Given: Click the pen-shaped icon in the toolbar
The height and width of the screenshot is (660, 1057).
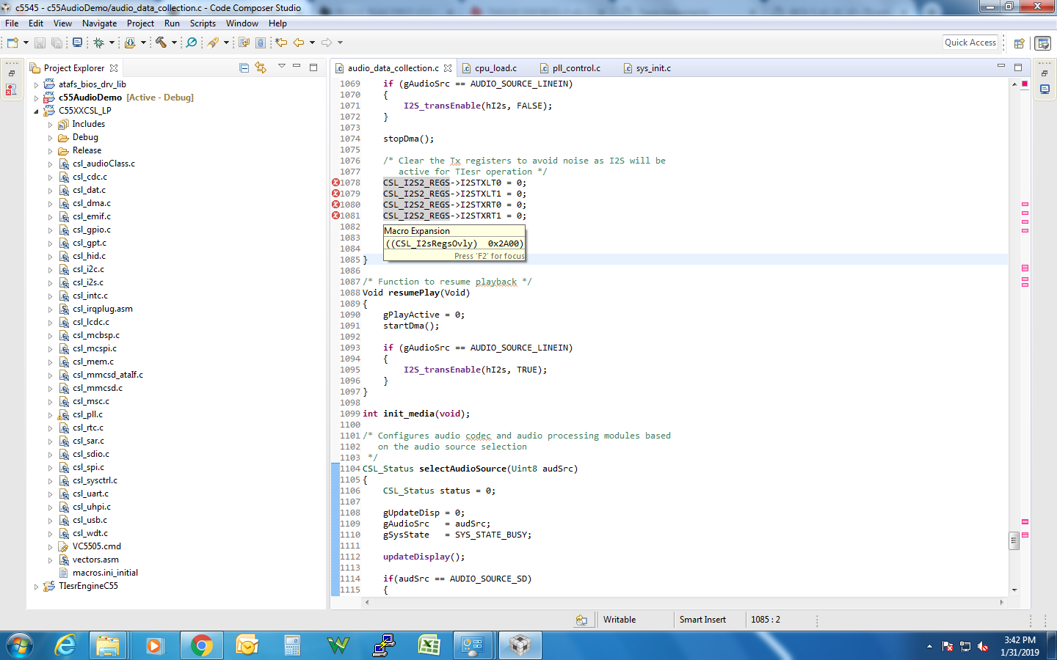Looking at the screenshot, I should [213, 43].
